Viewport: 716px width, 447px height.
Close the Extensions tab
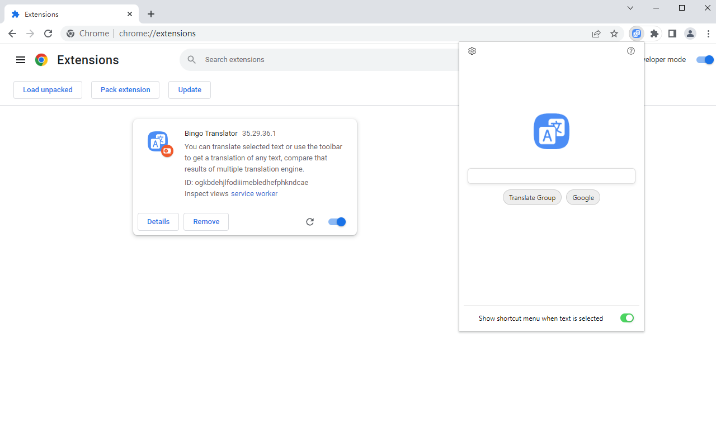point(130,14)
